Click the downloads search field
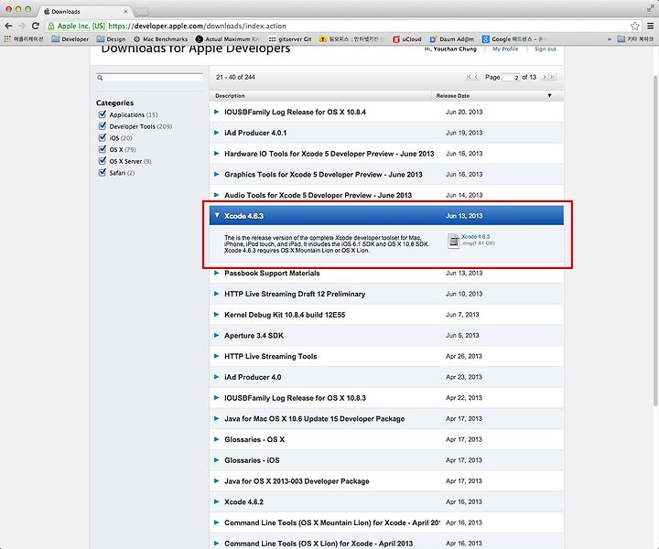Screen dimensions: 659x549 coord(149,77)
